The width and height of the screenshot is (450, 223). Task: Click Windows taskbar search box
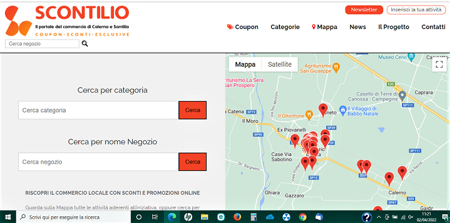(x=73, y=217)
